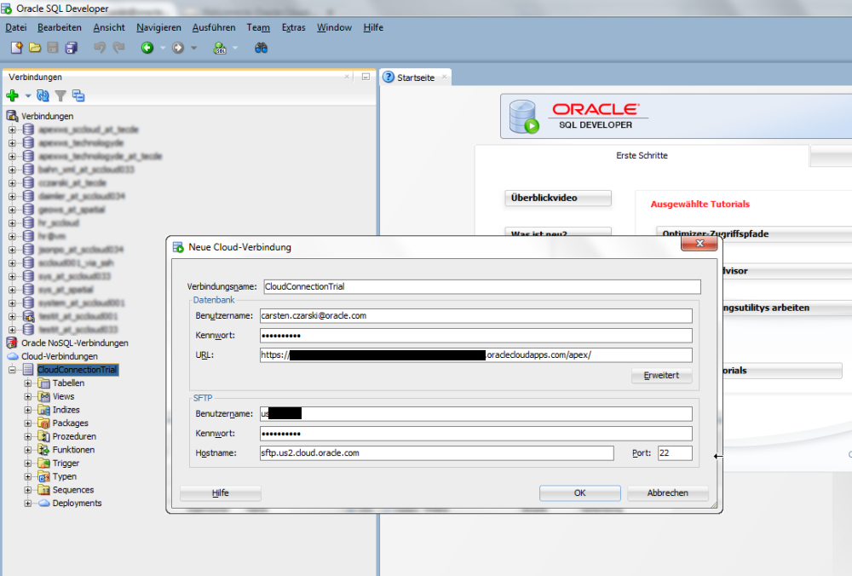This screenshot has width=852, height=576.
Task: Start a search with the binoculars icon
Action: [x=262, y=48]
